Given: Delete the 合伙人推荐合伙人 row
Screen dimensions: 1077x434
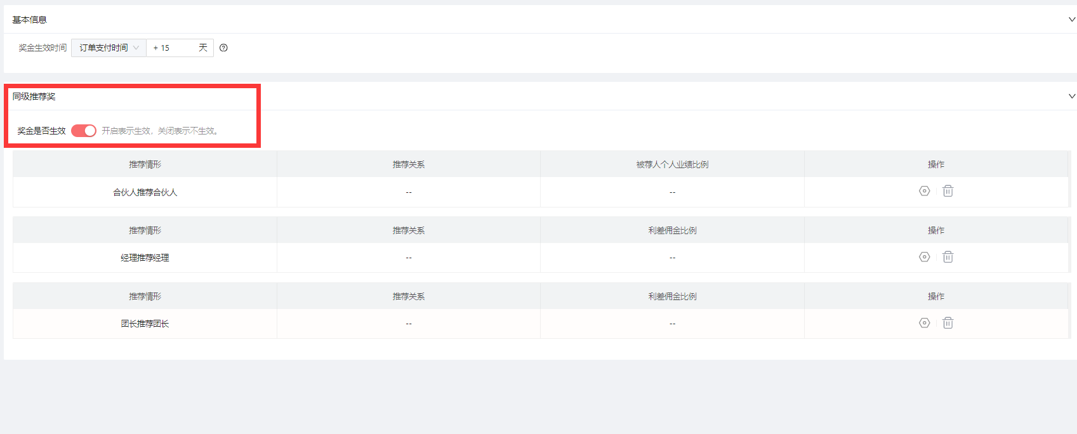Looking at the screenshot, I should 948,191.
